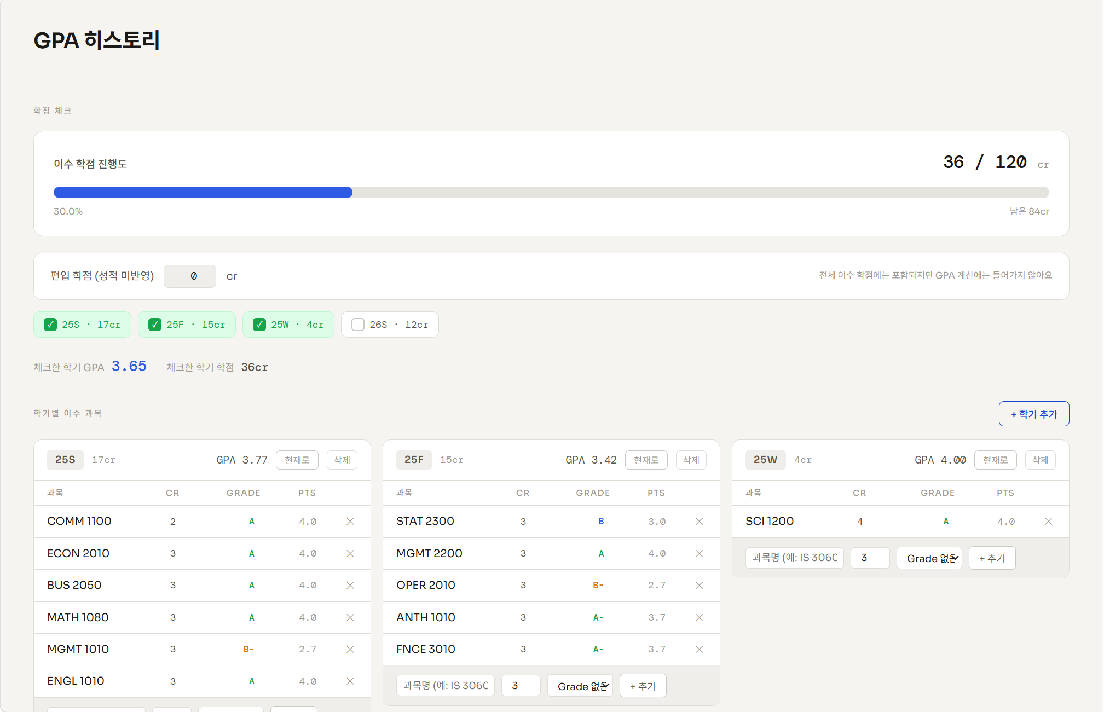The height and width of the screenshot is (712, 1104).
Task: Click the GPA 4.00 value in 25W
Action: pyautogui.click(x=940, y=460)
